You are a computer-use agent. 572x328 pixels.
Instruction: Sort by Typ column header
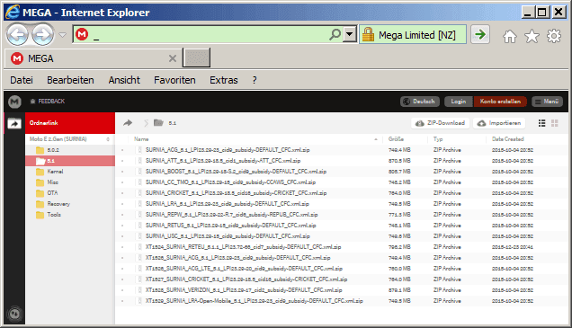pyautogui.click(x=438, y=139)
